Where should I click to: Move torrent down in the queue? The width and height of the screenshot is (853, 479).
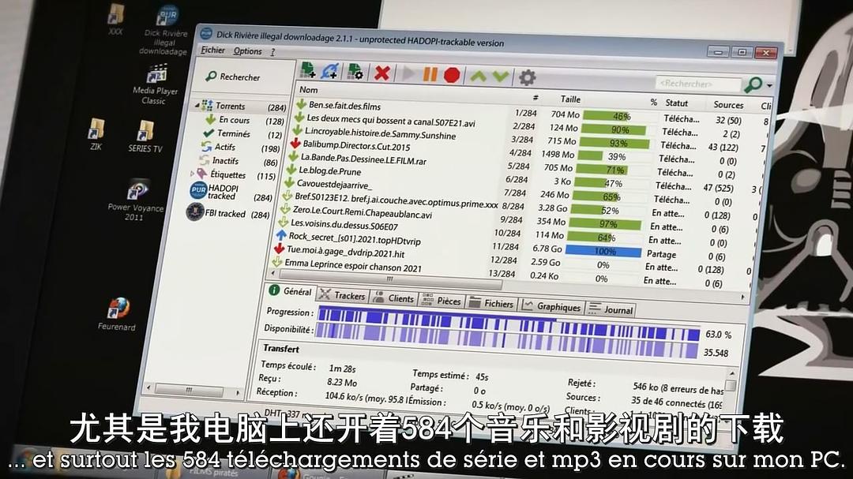(501, 77)
